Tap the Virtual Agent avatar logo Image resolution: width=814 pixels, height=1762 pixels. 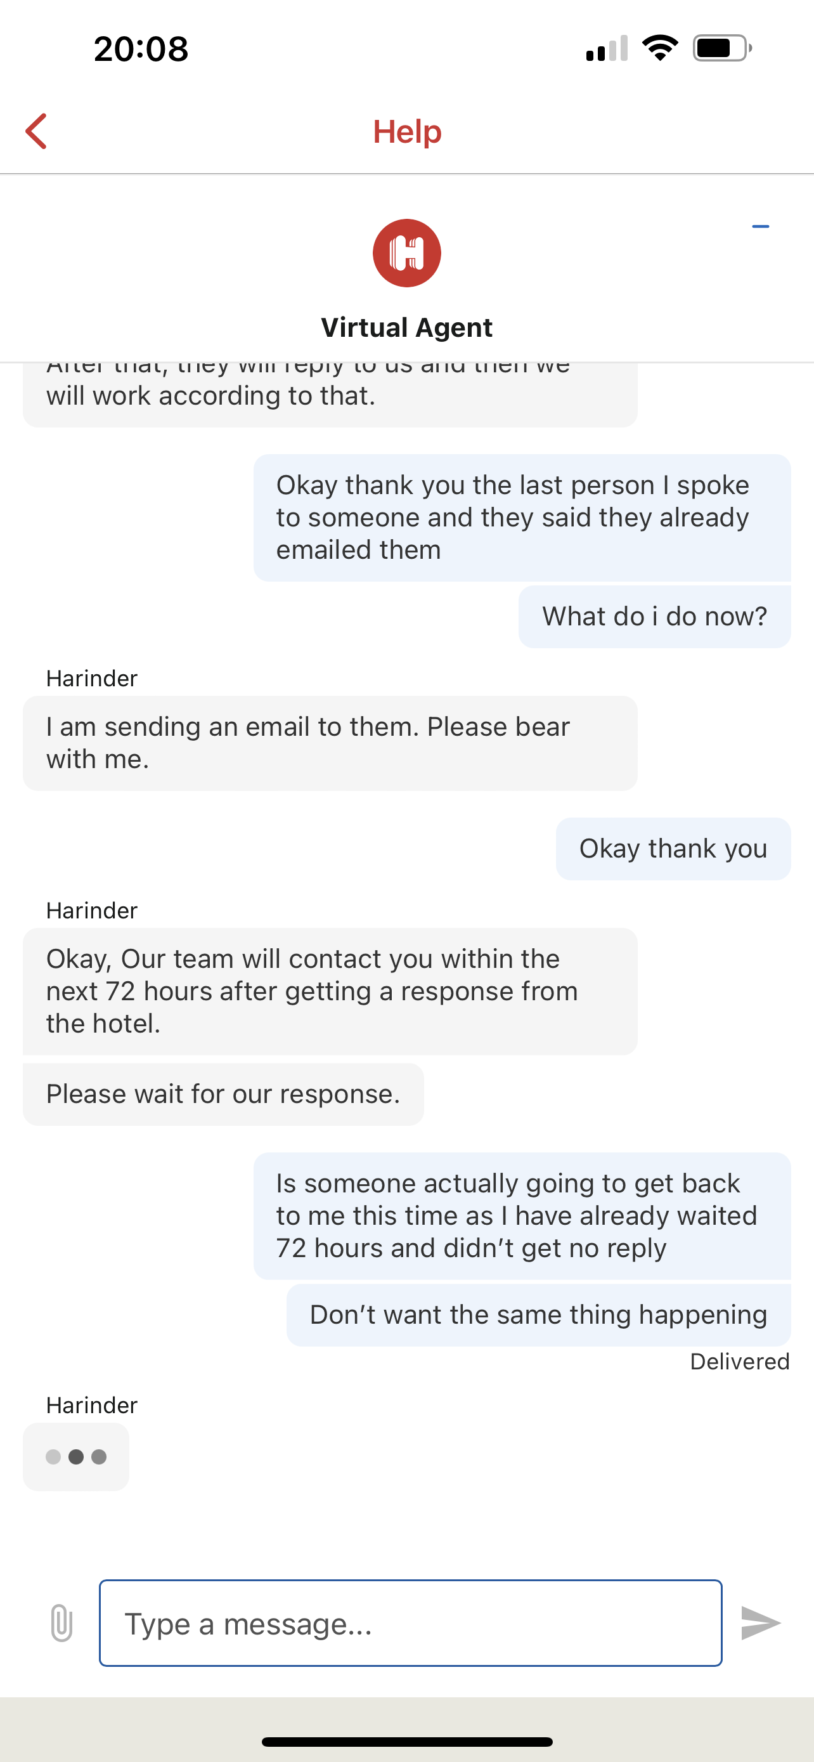pyautogui.click(x=406, y=252)
